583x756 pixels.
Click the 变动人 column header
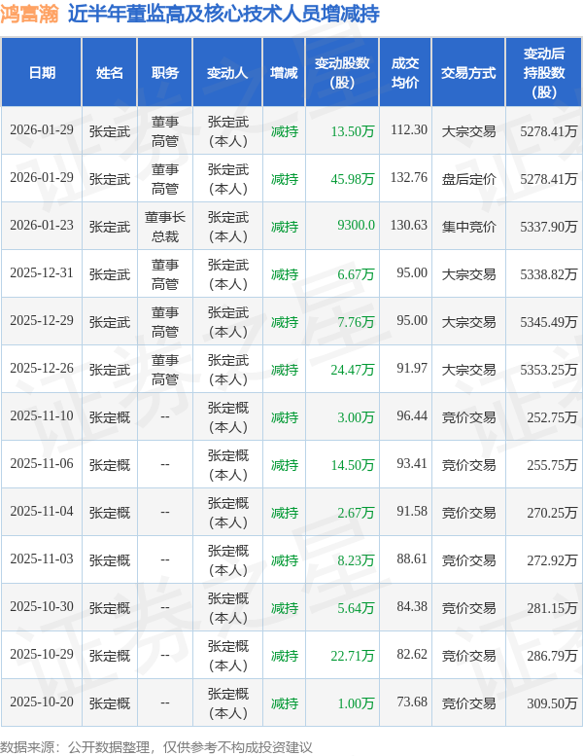tap(227, 73)
